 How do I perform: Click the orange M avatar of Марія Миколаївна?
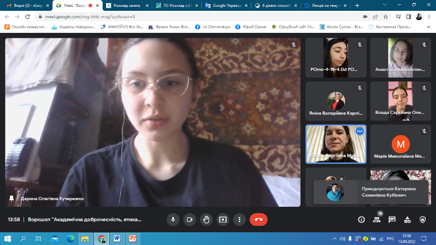point(401,144)
